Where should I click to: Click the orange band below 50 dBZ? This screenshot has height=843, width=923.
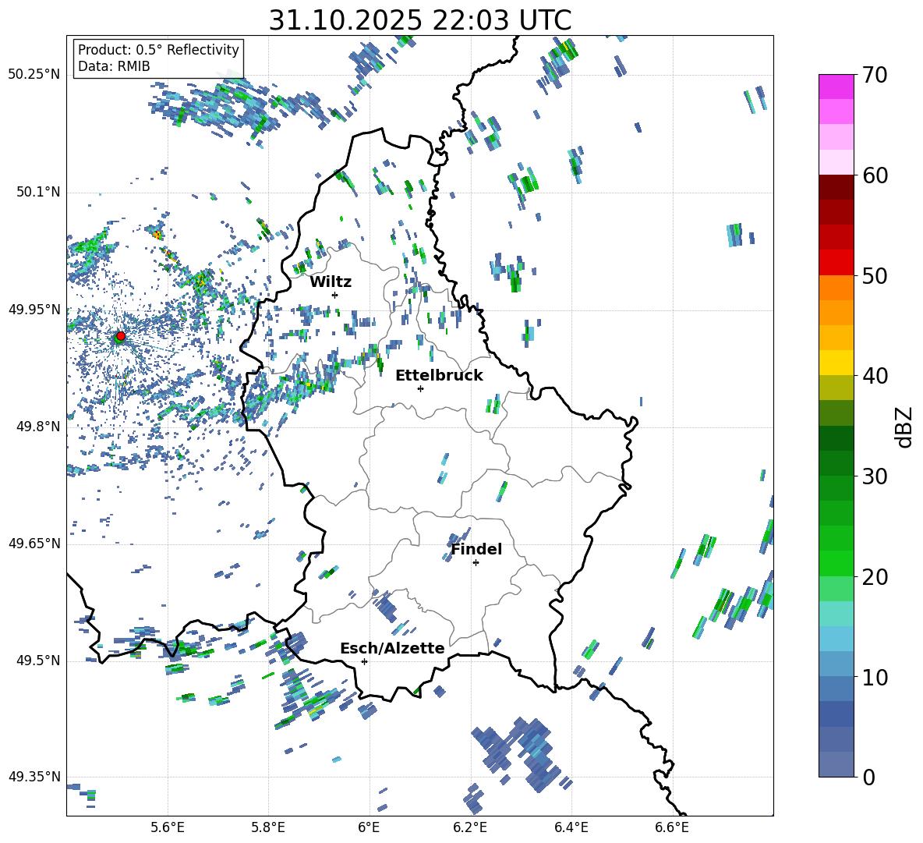tap(836, 288)
